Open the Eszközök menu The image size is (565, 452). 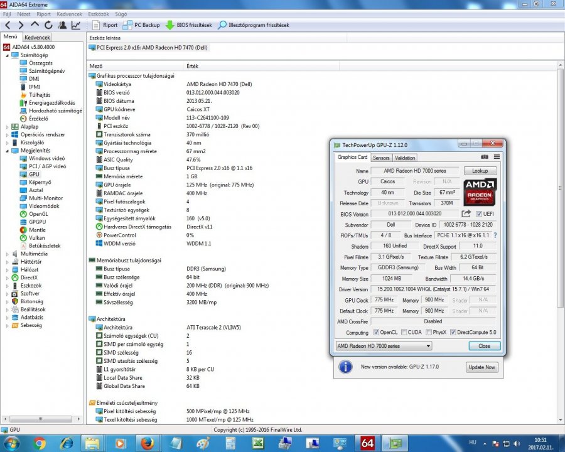[99, 14]
